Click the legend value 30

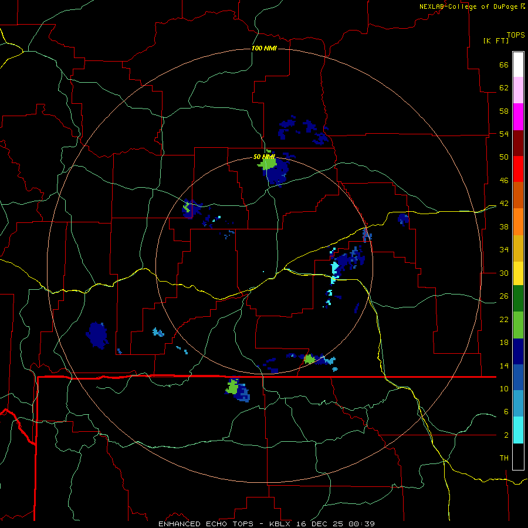tap(504, 273)
